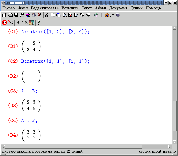Open the color palette icon
This screenshot has width=178, height=156.
(32, 23)
